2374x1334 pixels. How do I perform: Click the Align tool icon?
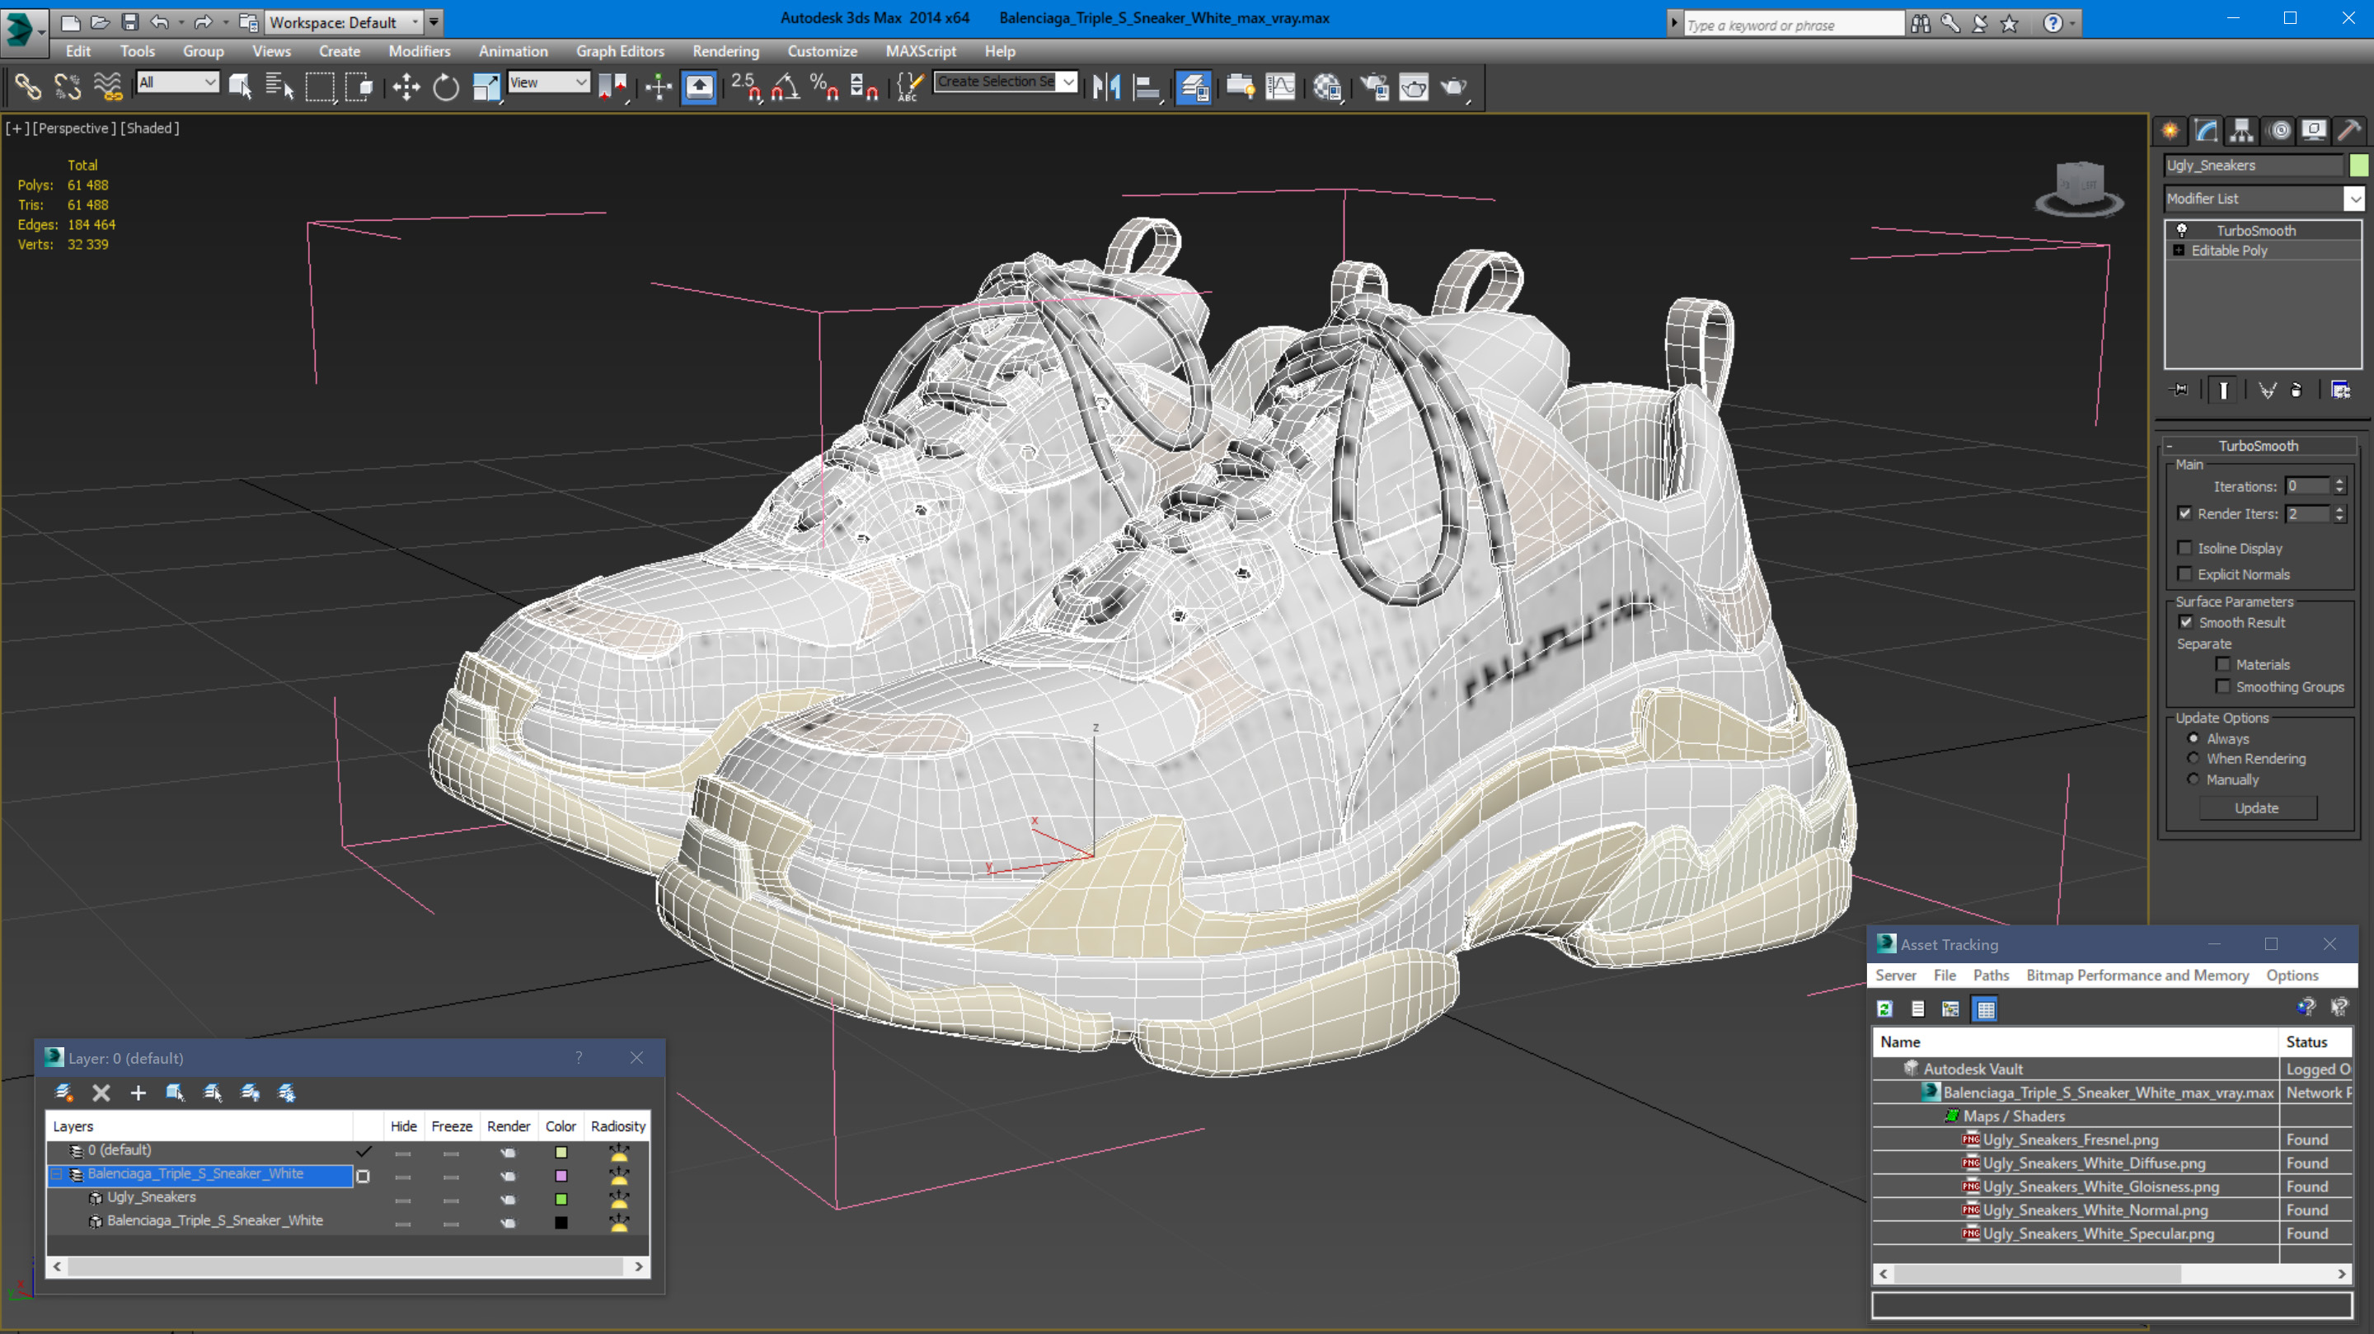[x=1147, y=87]
